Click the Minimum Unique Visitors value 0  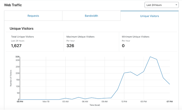point(123,46)
